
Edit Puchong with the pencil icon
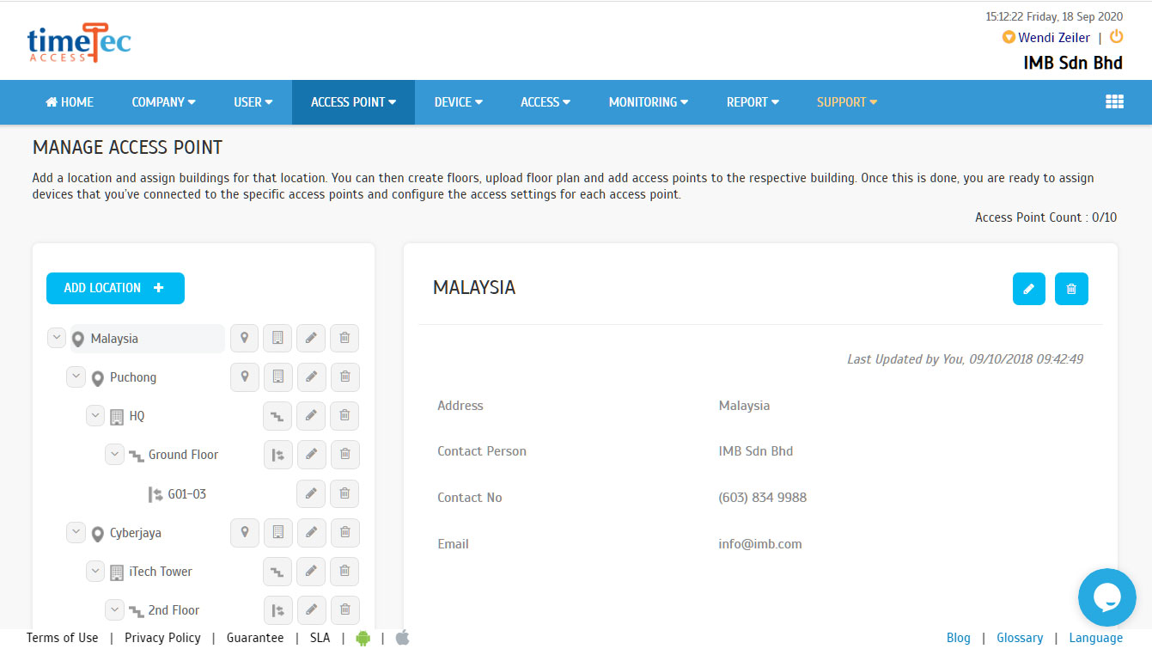(311, 377)
